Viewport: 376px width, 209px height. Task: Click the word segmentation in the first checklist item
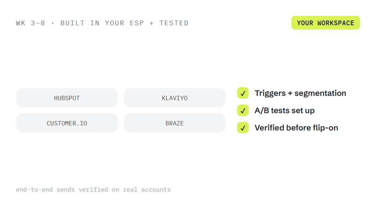click(x=320, y=93)
